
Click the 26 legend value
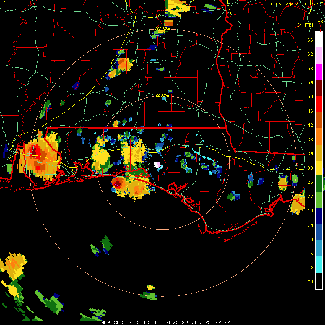click(310, 182)
